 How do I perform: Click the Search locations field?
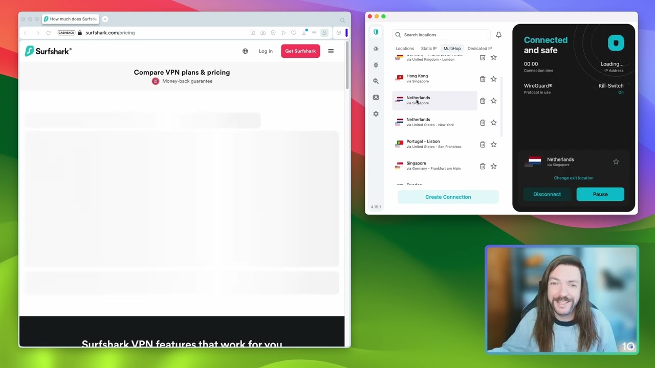tap(442, 35)
